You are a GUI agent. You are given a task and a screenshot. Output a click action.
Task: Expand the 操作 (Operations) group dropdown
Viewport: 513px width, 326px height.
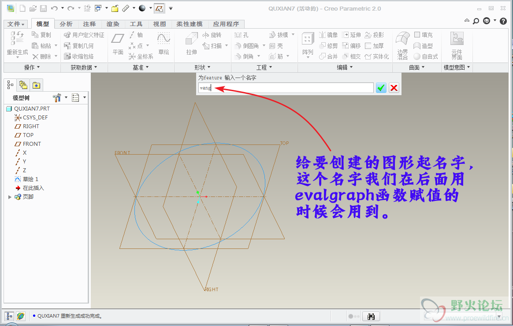[32, 67]
